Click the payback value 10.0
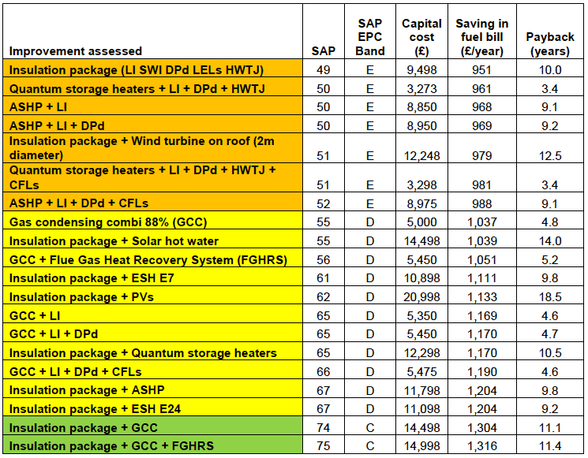This screenshot has height=458, width=588. [x=550, y=70]
